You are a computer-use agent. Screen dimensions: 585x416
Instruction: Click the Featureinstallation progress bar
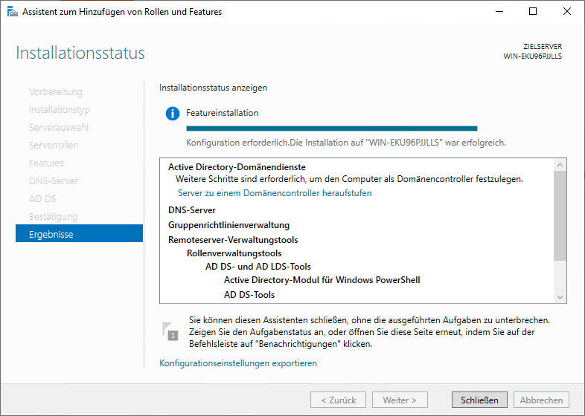(x=332, y=129)
